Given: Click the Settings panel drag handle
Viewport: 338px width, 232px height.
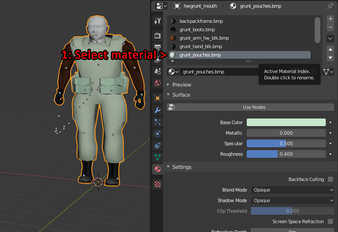Looking at the screenshot, I should click(x=332, y=167).
